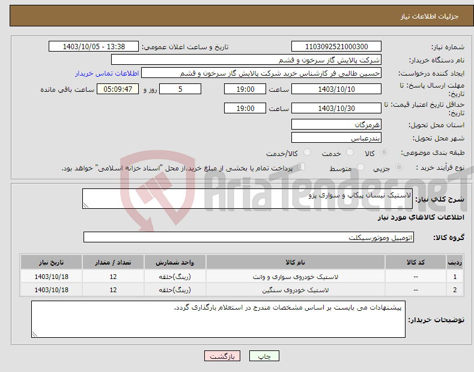Screen dimensions: 474x372
Task: Click the تاریخ نیاز column header
Action: point(52,262)
